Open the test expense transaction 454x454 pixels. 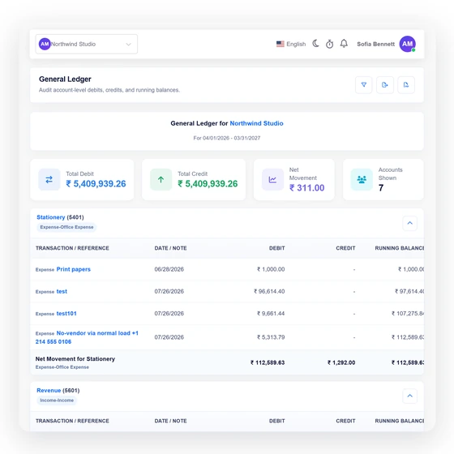click(x=62, y=291)
